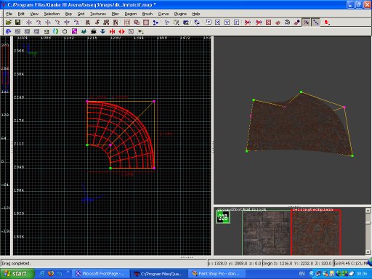Screen dimensions: 372x279
Task: Open the Region menu
Action: [131, 14]
